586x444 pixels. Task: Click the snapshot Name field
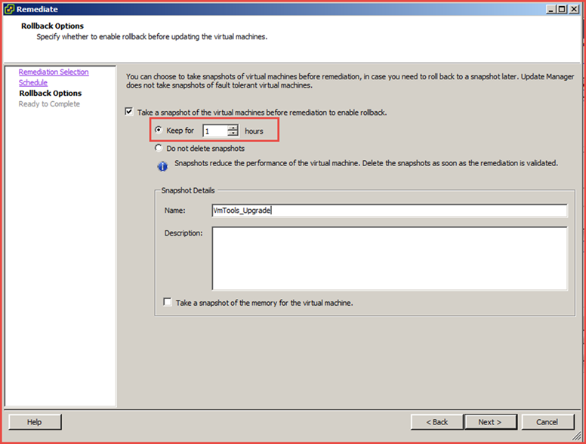pyautogui.click(x=390, y=211)
